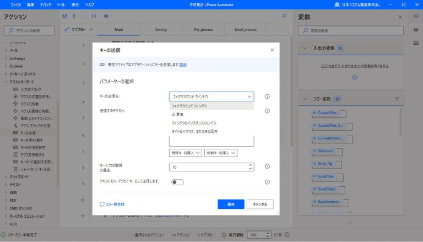Click the 変数の検索 search box
Image resolution: width=423 pixels, height=242 pixels.
pos(351,30)
